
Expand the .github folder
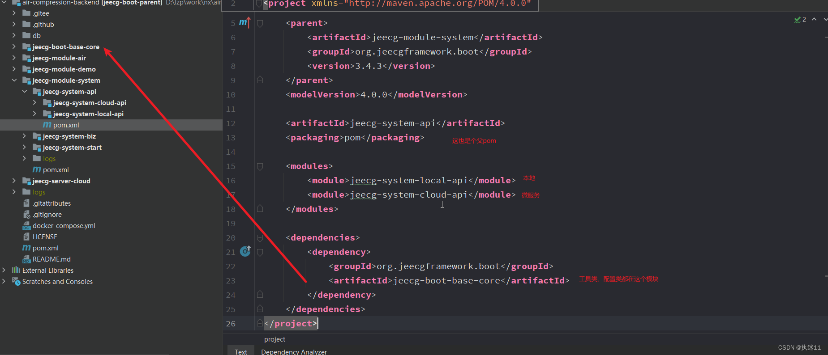pos(14,24)
